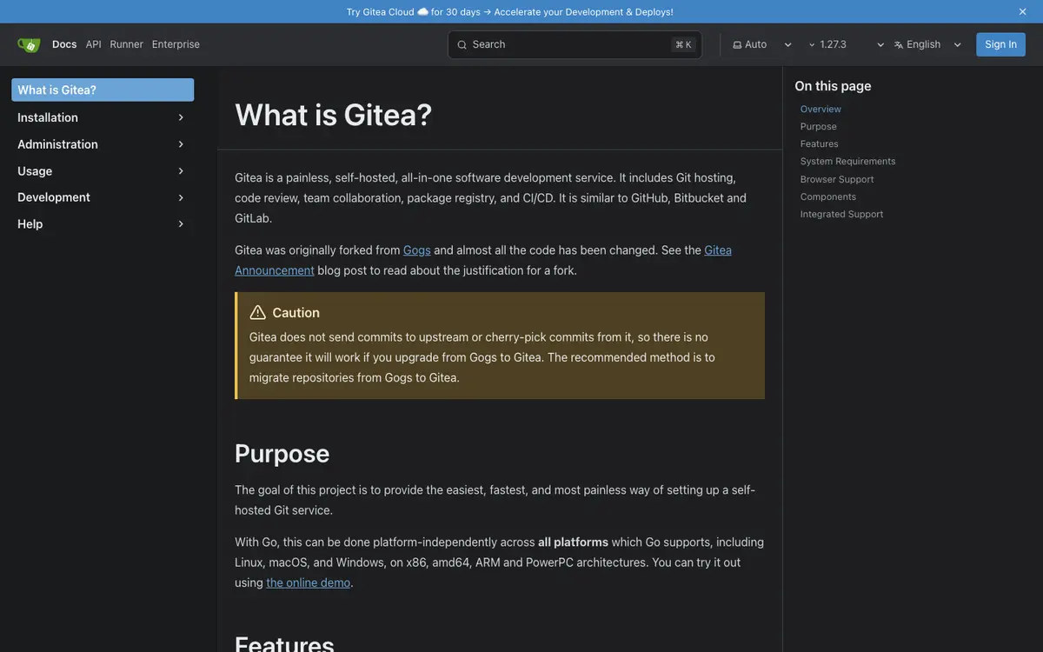Jump to Components in On this page
Screen dimensions: 1043x652
(x=828, y=196)
